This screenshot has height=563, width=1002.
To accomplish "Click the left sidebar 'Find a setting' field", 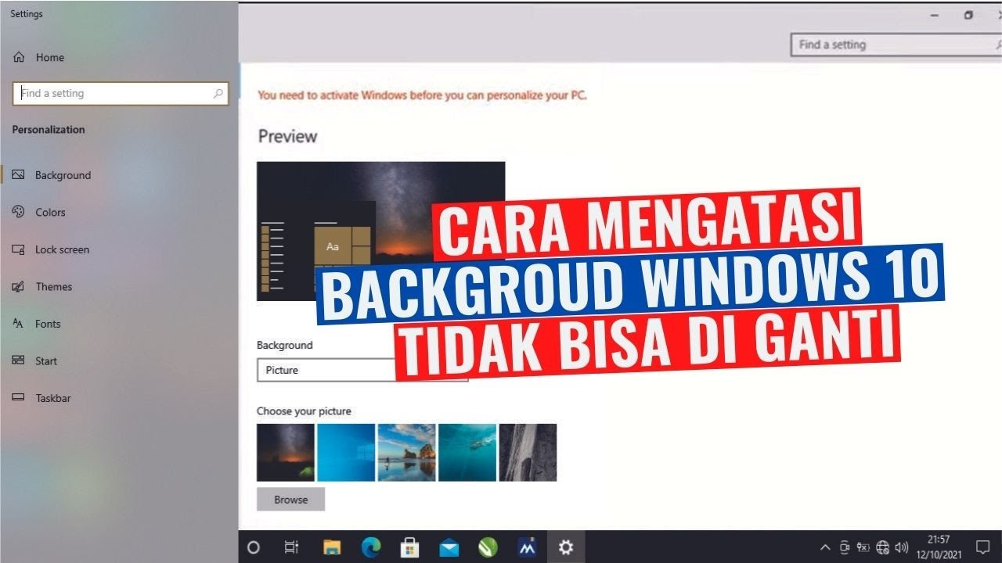I will click(121, 93).
